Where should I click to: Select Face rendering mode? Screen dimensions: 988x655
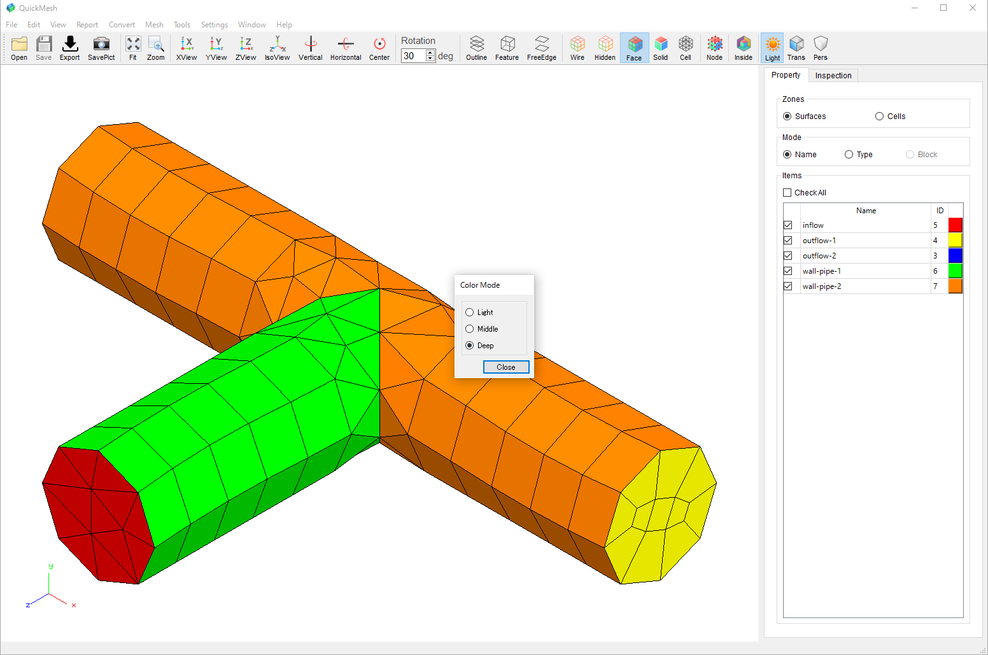(x=635, y=48)
